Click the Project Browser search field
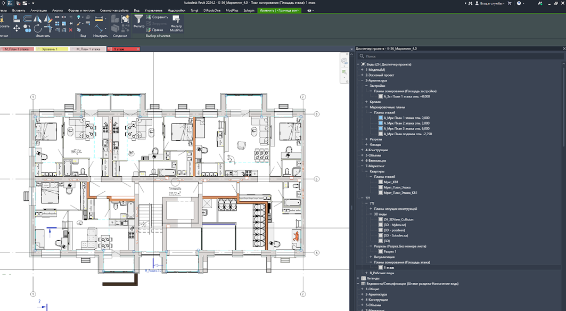Image resolution: width=566 pixels, height=311 pixels. [460, 56]
